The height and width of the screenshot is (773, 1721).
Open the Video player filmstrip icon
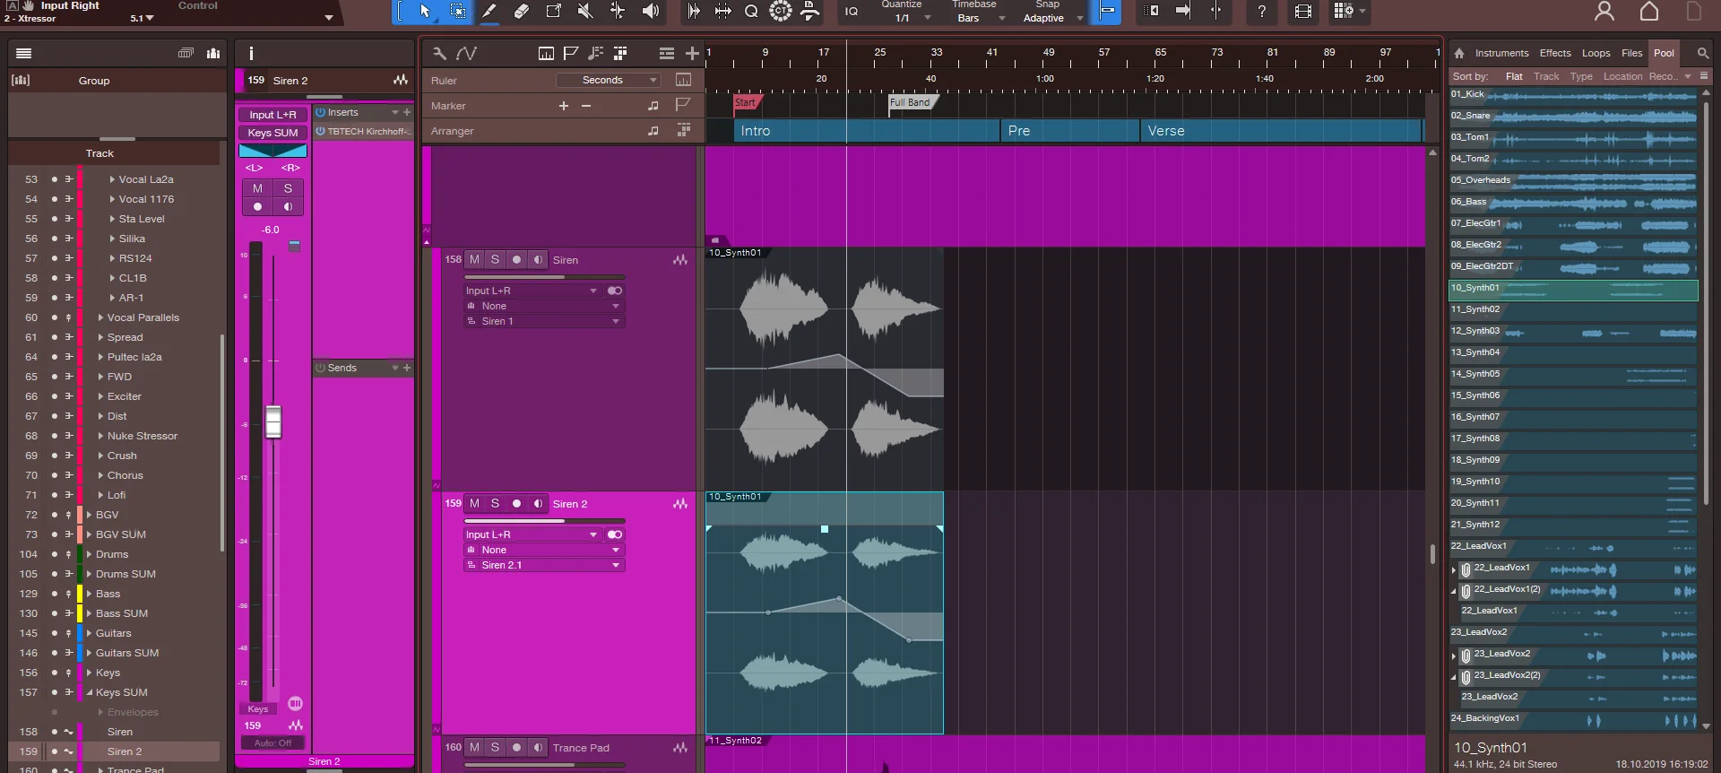tap(1303, 12)
